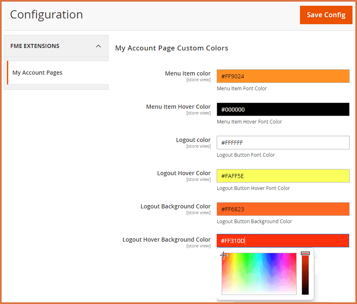Click the yellow Logout Hover Color field
The width and height of the screenshot is (357, 304).
coord(283,176)
